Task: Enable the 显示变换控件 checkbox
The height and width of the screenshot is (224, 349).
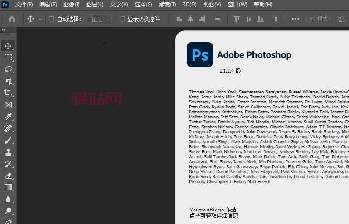Action: [x=122, y=19]
